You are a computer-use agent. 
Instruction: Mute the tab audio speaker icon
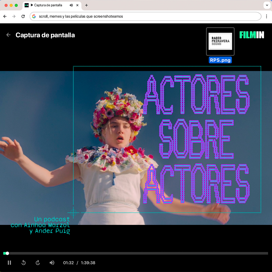pos(71,5)
